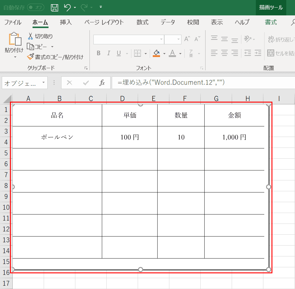Click the search magnifier icon
This screenshot has width=295, height=289.
click(293, 22)
